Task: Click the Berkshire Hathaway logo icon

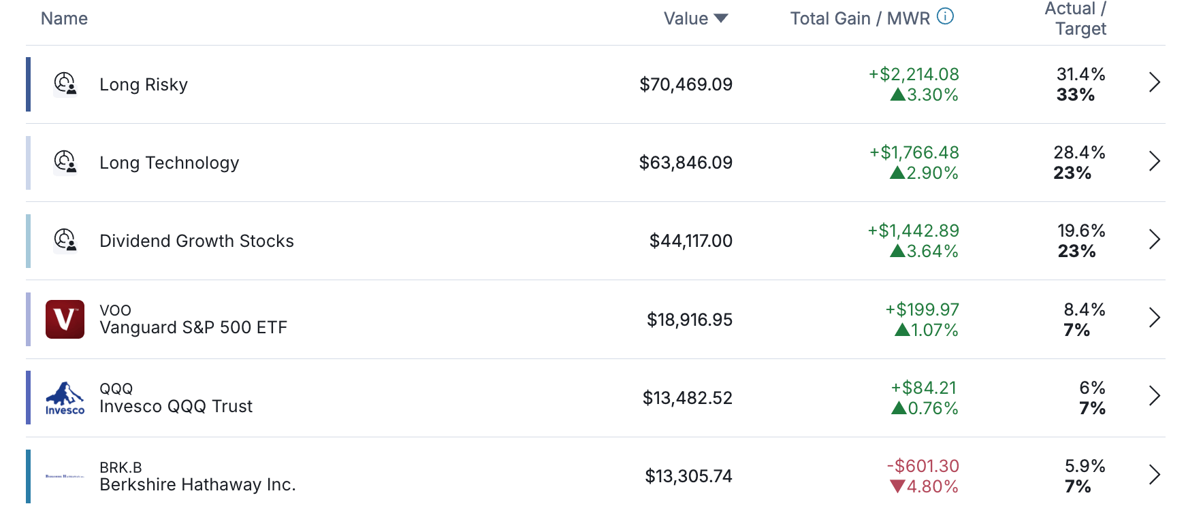Action: [65, 476]
